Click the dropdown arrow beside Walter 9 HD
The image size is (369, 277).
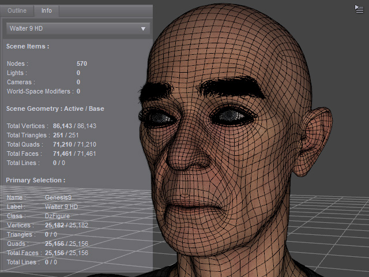pos(143,29)
